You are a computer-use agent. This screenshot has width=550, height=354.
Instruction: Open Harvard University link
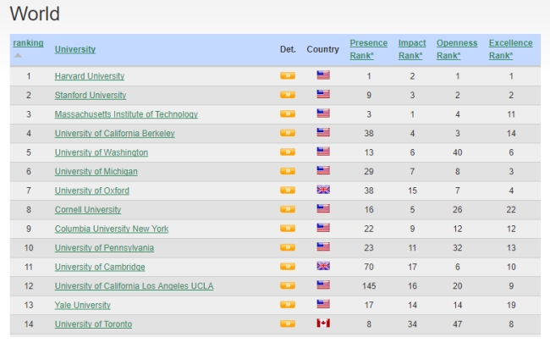click(x=90, y=76)
